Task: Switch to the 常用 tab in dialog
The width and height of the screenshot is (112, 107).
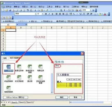Action: point(5,58)
